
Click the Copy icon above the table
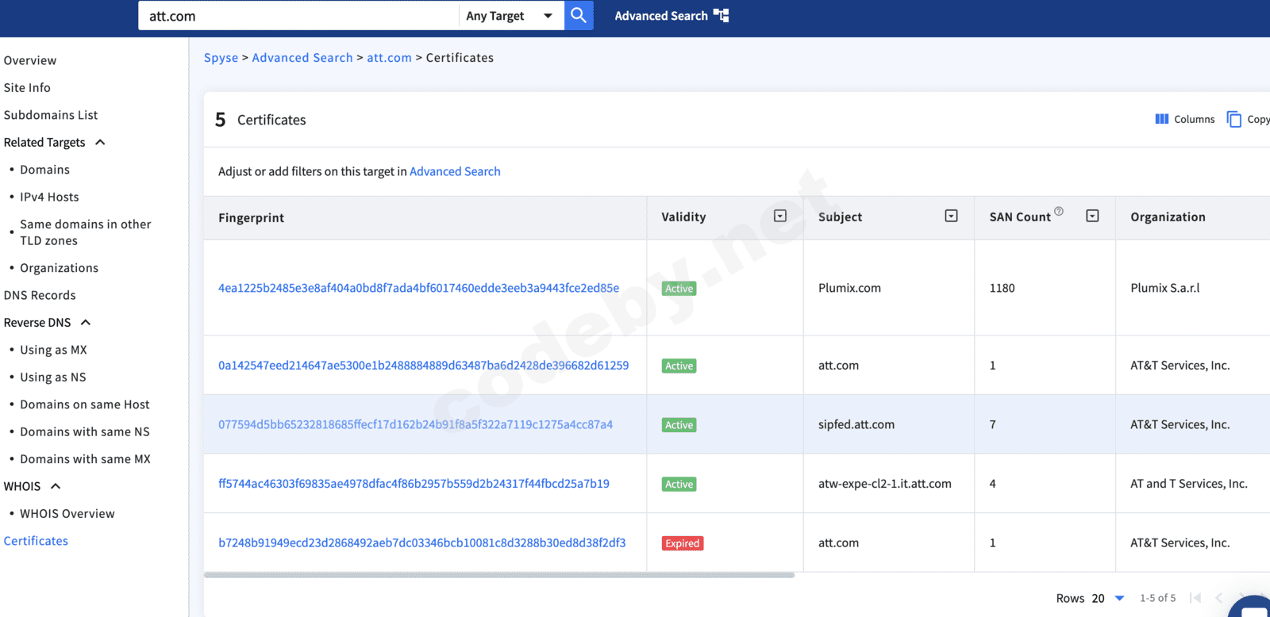pyautogui.click(x=1234, y=119)
